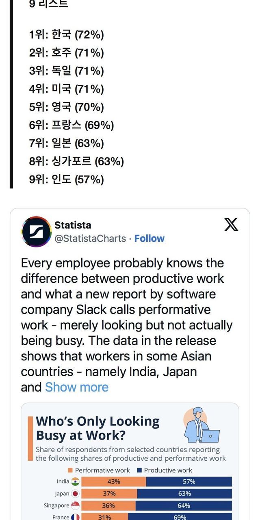
Task: Follow the StatistaCharts account
Action: pos(149,238)
